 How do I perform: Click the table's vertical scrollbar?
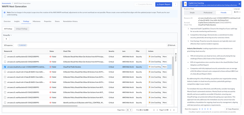[x=173, y=66]
